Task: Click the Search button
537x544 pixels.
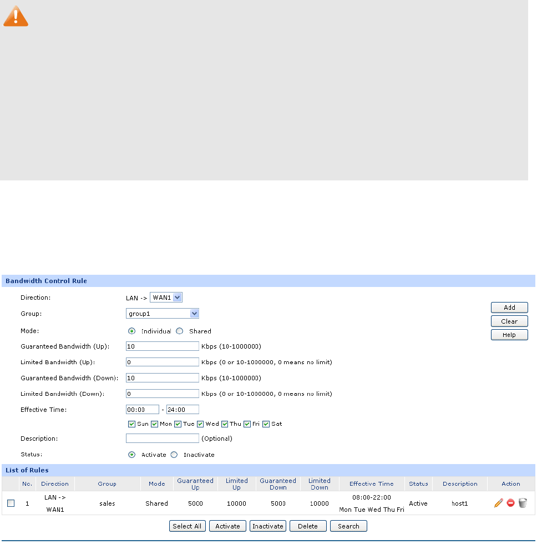Action: [x=348, y=526]
